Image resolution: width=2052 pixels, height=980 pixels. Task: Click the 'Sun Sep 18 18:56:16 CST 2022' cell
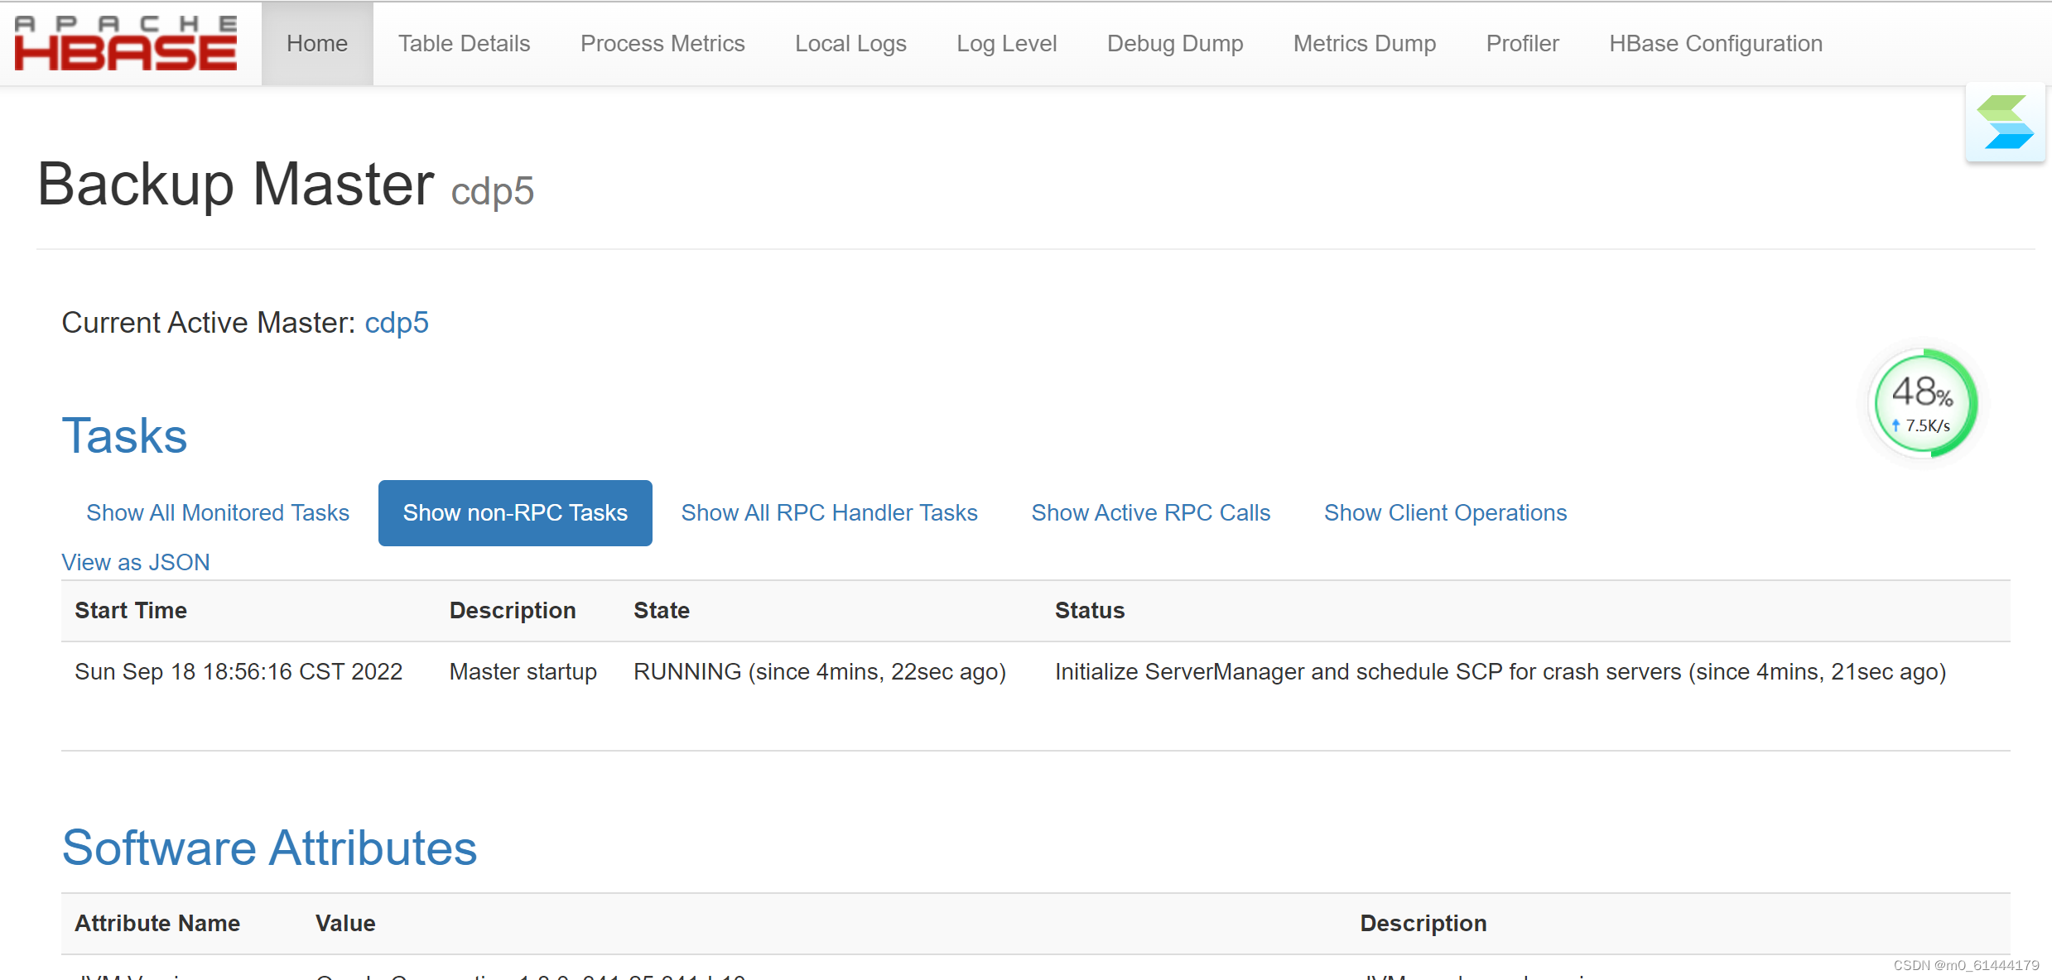(238, 672)
